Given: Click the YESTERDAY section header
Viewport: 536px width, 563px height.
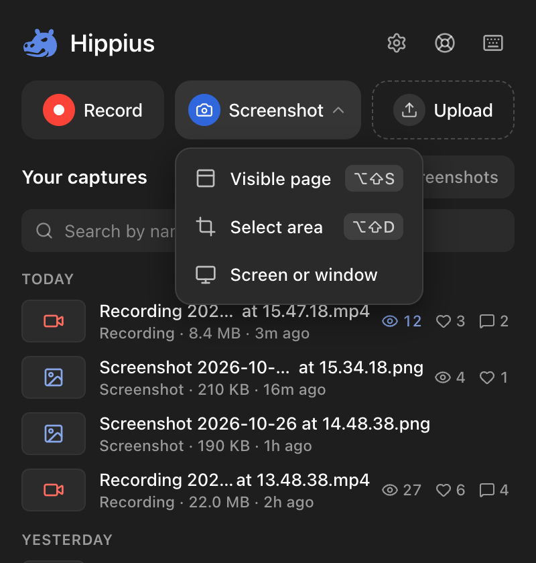Looking at the screenshot, I should click(x=67, y=540).
